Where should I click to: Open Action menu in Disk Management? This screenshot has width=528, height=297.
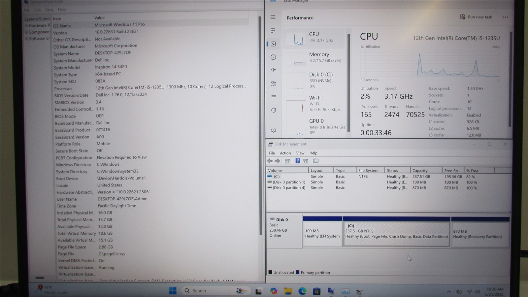point(285,153)
